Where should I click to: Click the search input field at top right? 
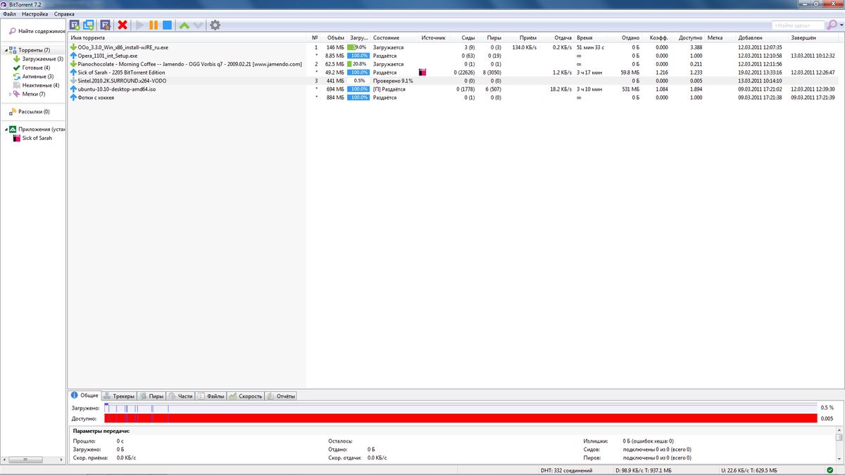(798, 25)
